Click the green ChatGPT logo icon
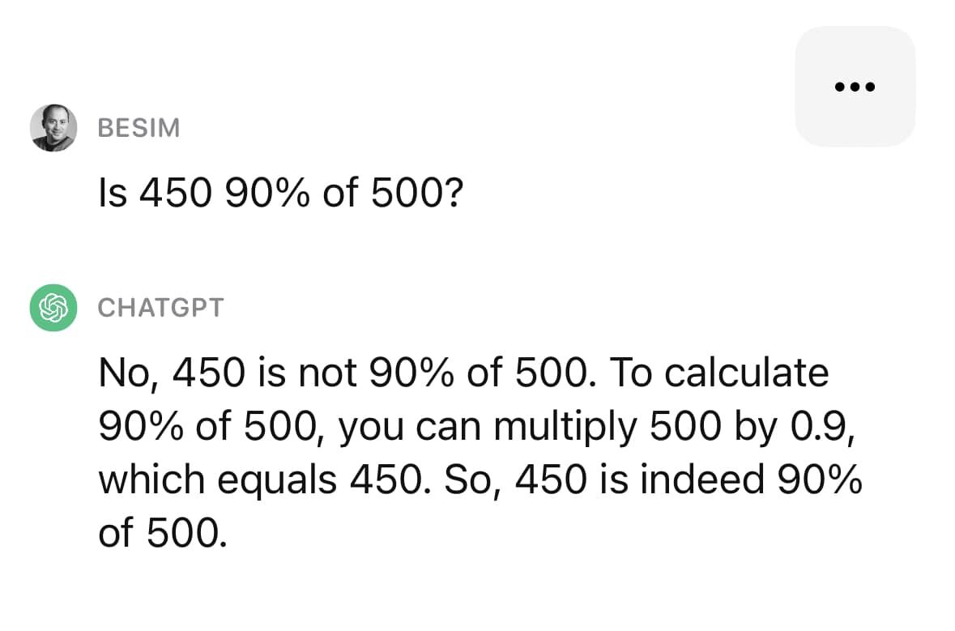The height and width of the screenshot is (631, 955). point(53,308)
